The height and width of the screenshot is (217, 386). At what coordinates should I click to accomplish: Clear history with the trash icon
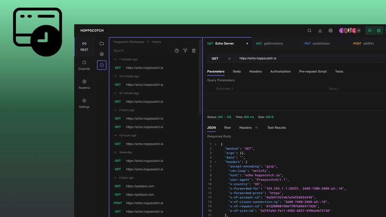(194, 51)
